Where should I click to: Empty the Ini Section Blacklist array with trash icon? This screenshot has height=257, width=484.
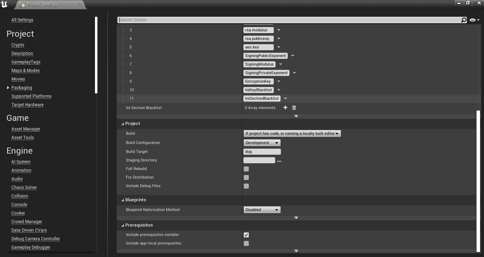coord(294,108)
